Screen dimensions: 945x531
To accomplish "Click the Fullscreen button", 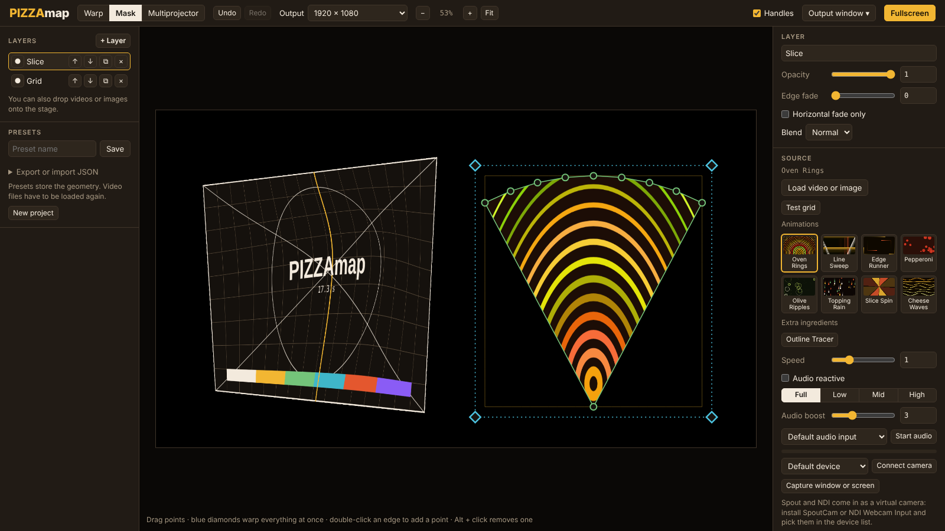I will point(910,13).
